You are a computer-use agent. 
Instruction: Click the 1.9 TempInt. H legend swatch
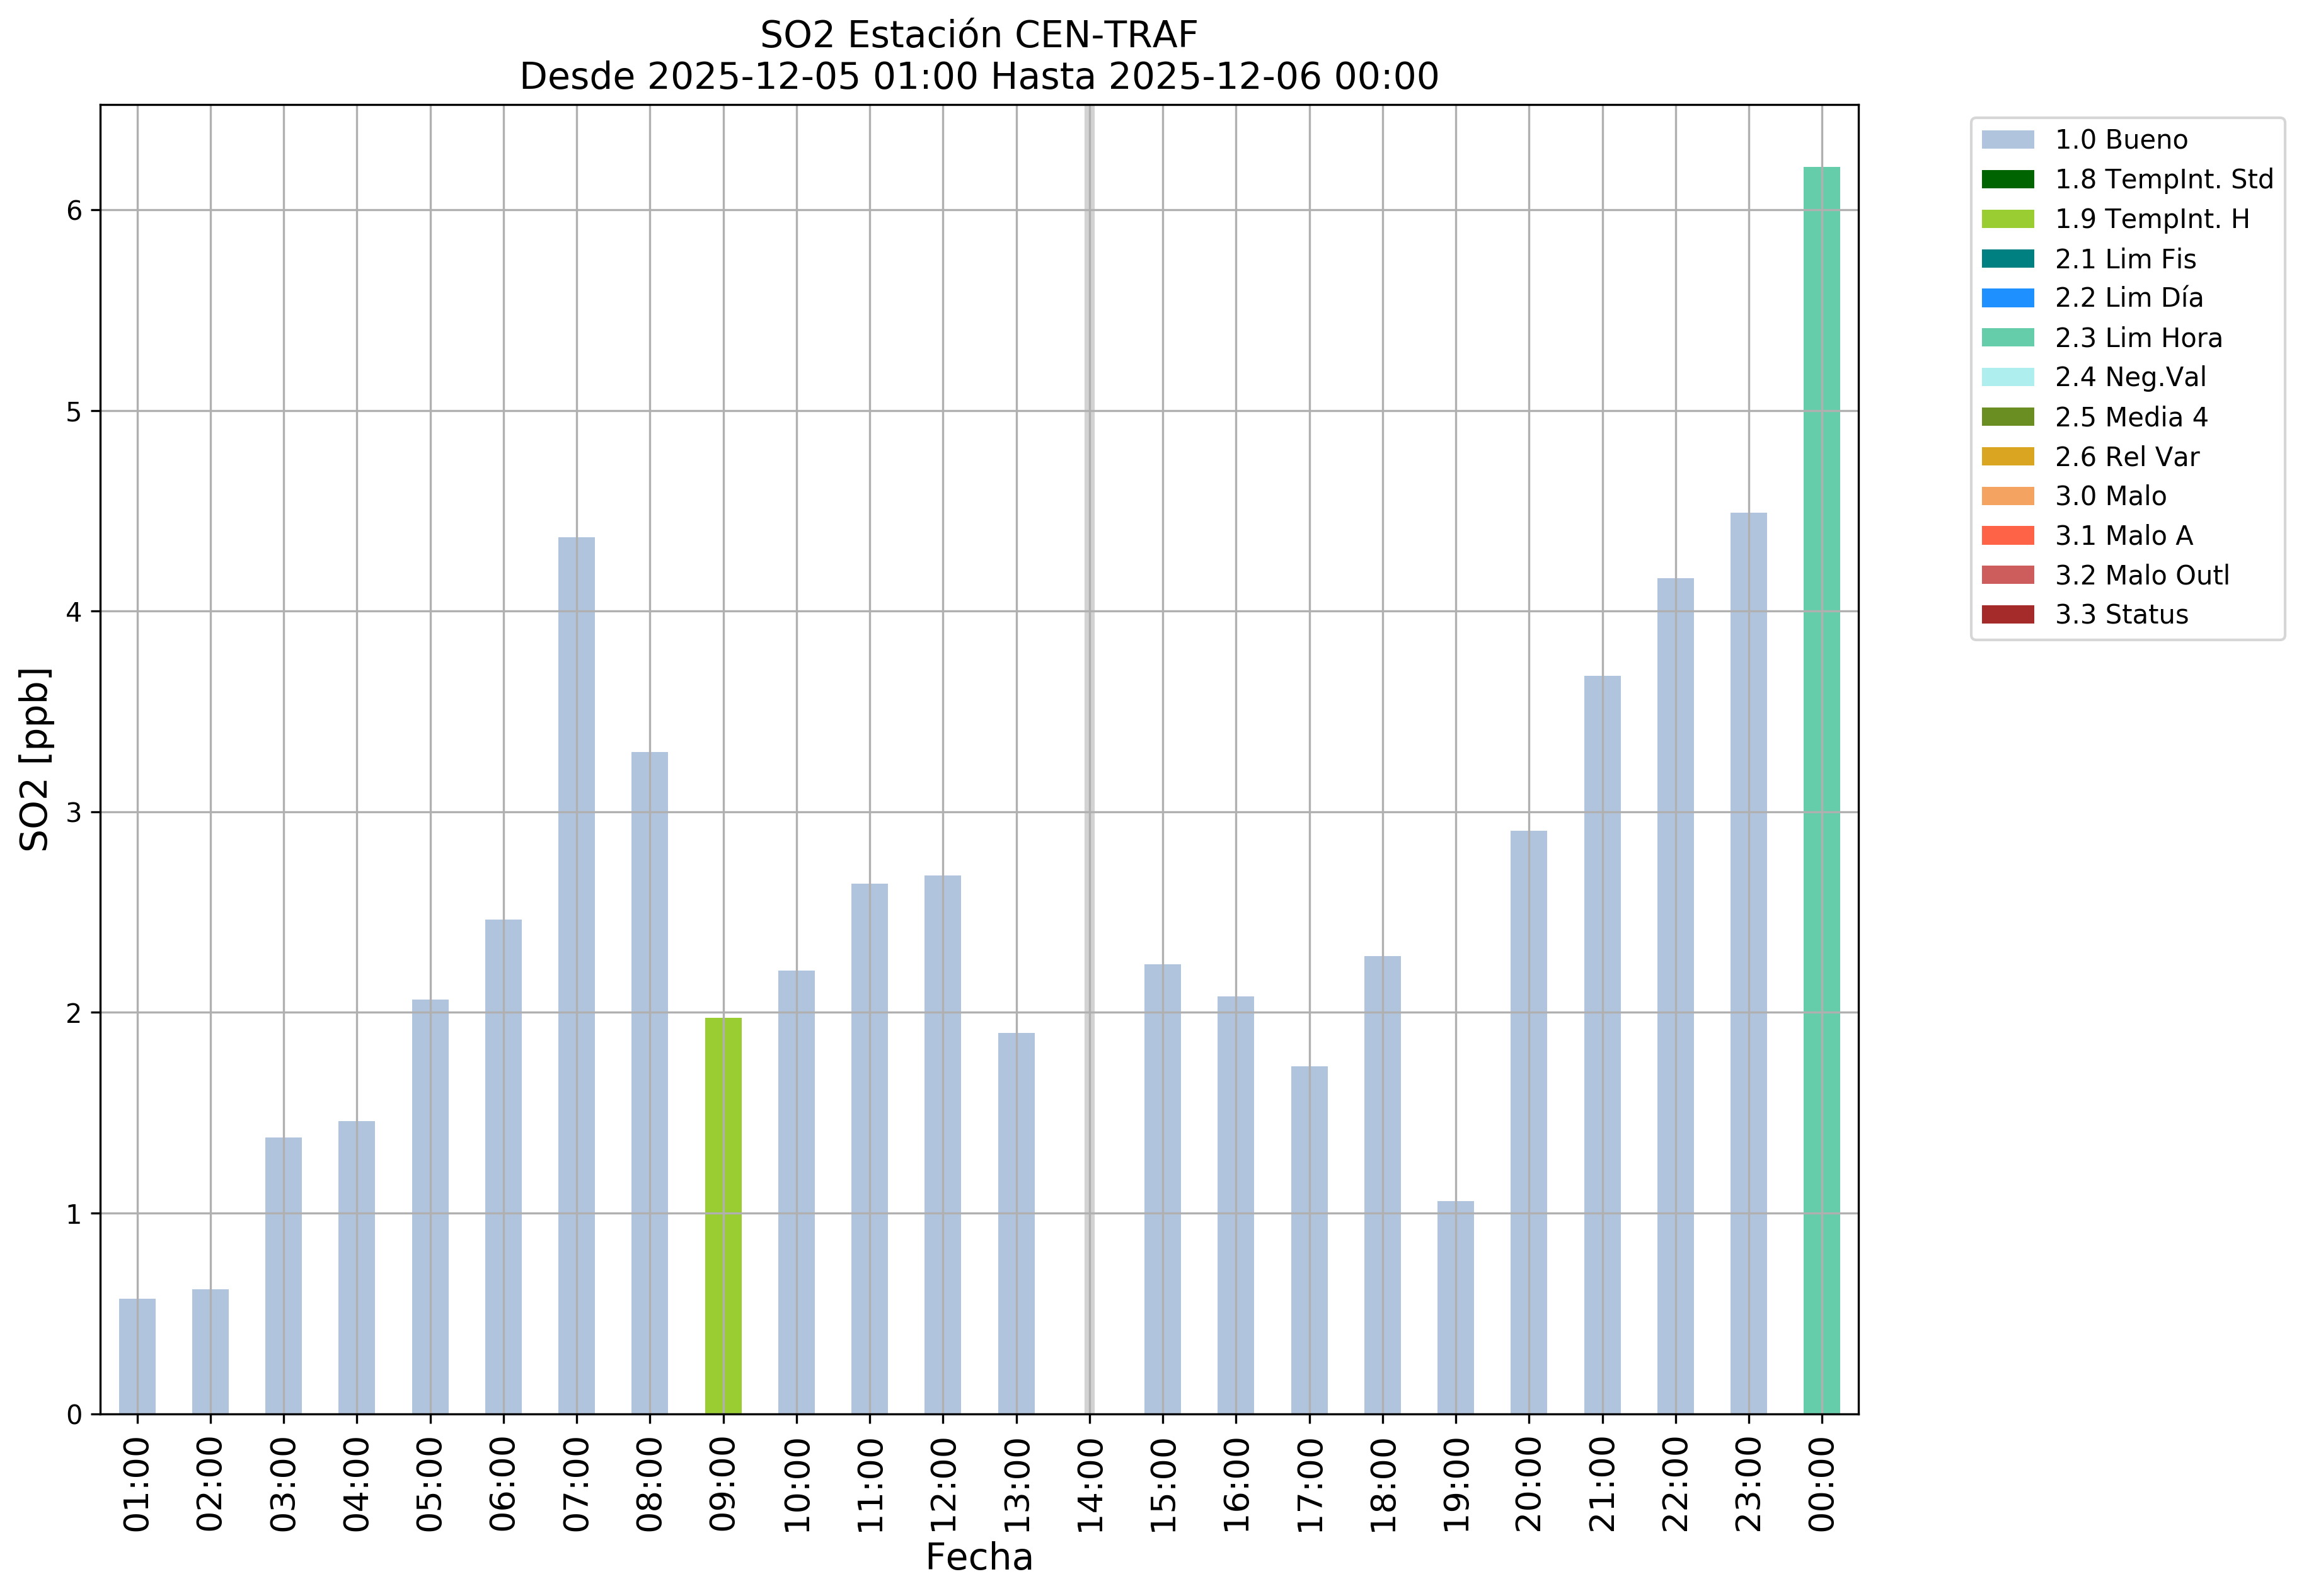(x=2007, y=219)
